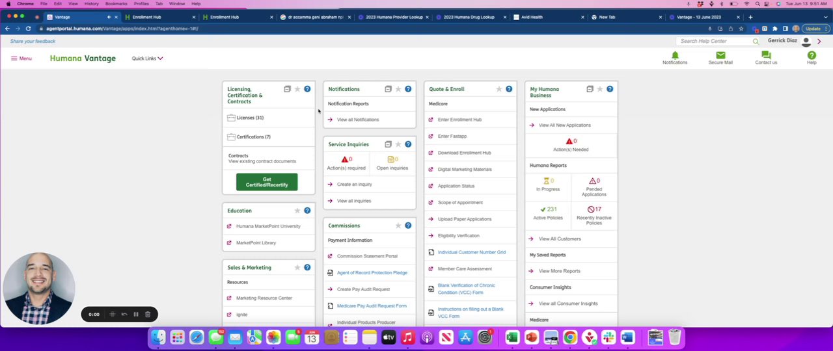This screenshot has height=351, width=833.
Task: Click red Action(s) required alert icon in Service Inquiries
Action: tap(345, 159)
